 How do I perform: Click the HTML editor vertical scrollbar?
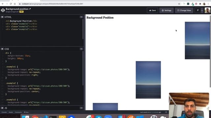[x=83, y=29]
